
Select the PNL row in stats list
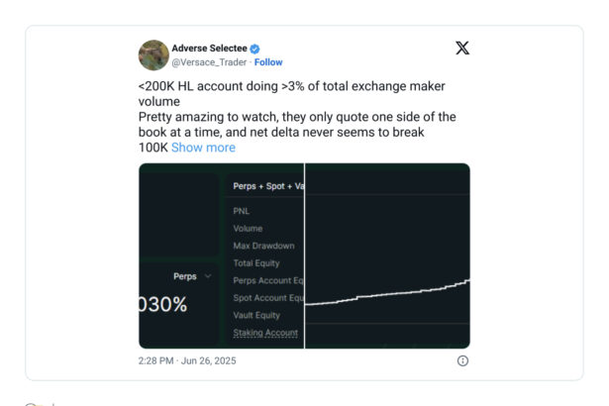[242, 211]
